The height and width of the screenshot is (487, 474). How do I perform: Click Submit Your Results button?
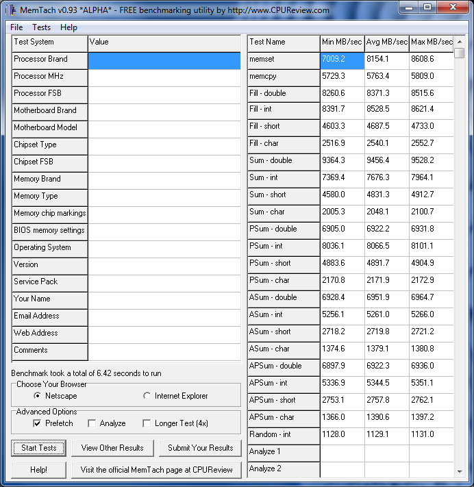(200, 448)
